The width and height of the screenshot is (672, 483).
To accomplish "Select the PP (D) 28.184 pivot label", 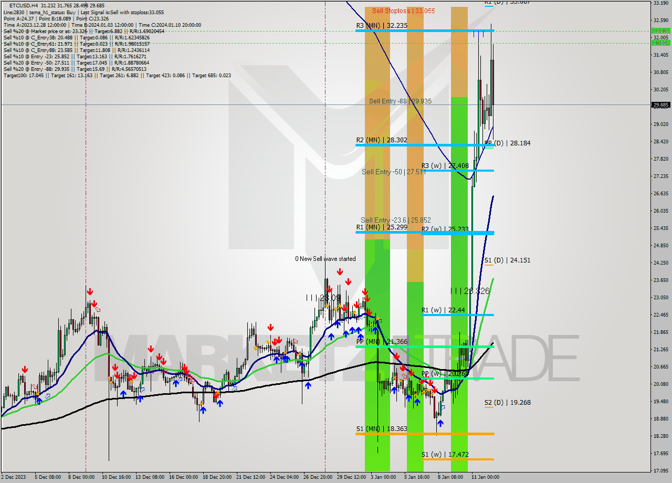I will 507,143.
